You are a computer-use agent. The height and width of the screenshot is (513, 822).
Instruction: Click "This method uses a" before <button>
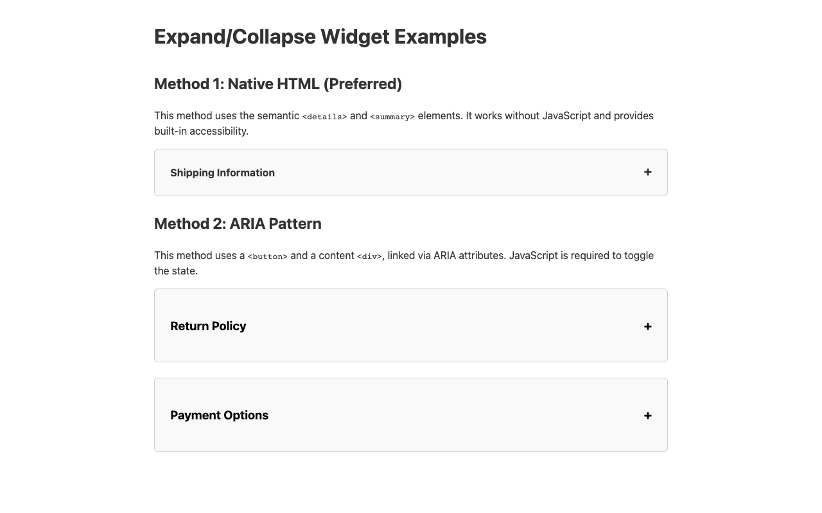point(199,255)
